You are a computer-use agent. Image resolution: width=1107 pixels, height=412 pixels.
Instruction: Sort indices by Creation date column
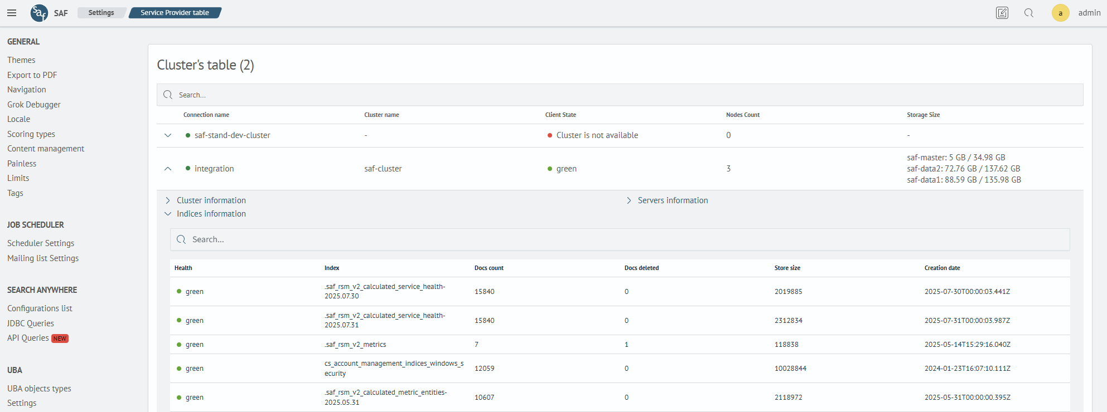pyautogui.click(x=942, y=268)
